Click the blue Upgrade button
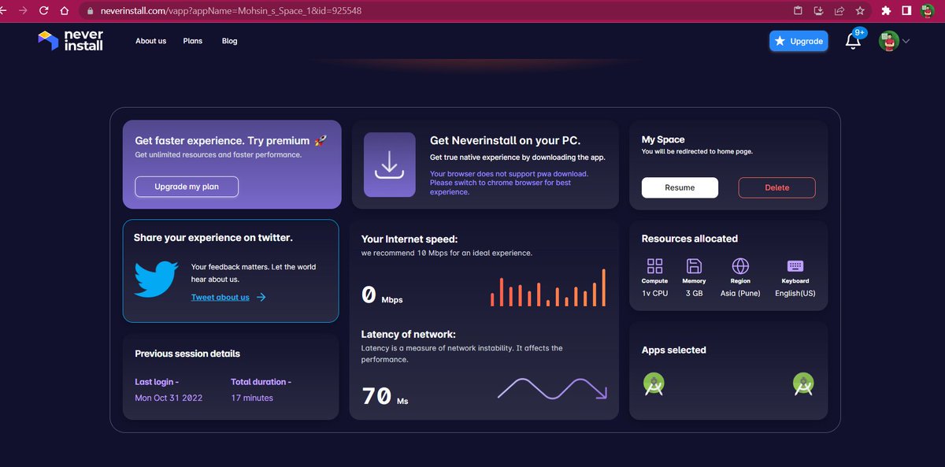 coord(799,41)
